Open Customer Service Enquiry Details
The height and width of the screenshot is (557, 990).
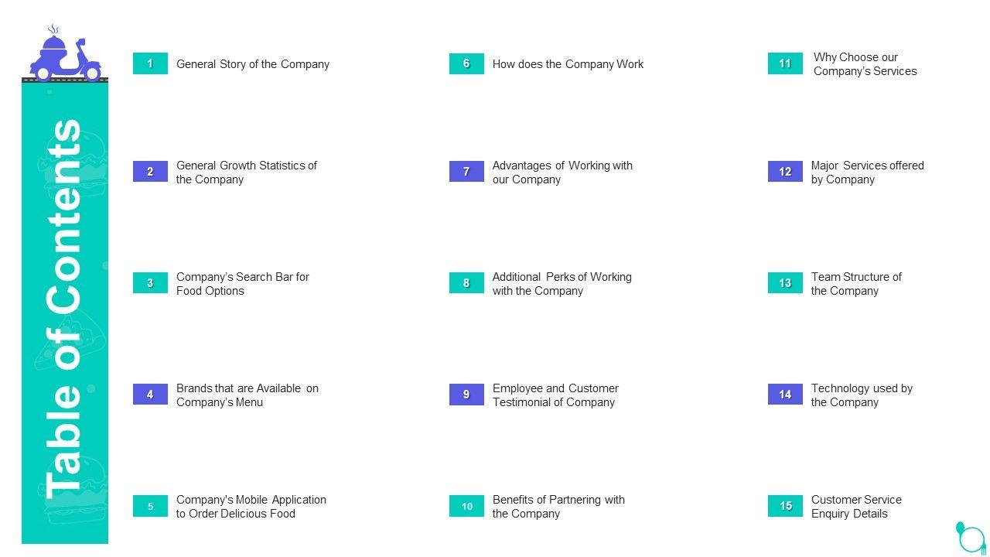tap(856, 507)
